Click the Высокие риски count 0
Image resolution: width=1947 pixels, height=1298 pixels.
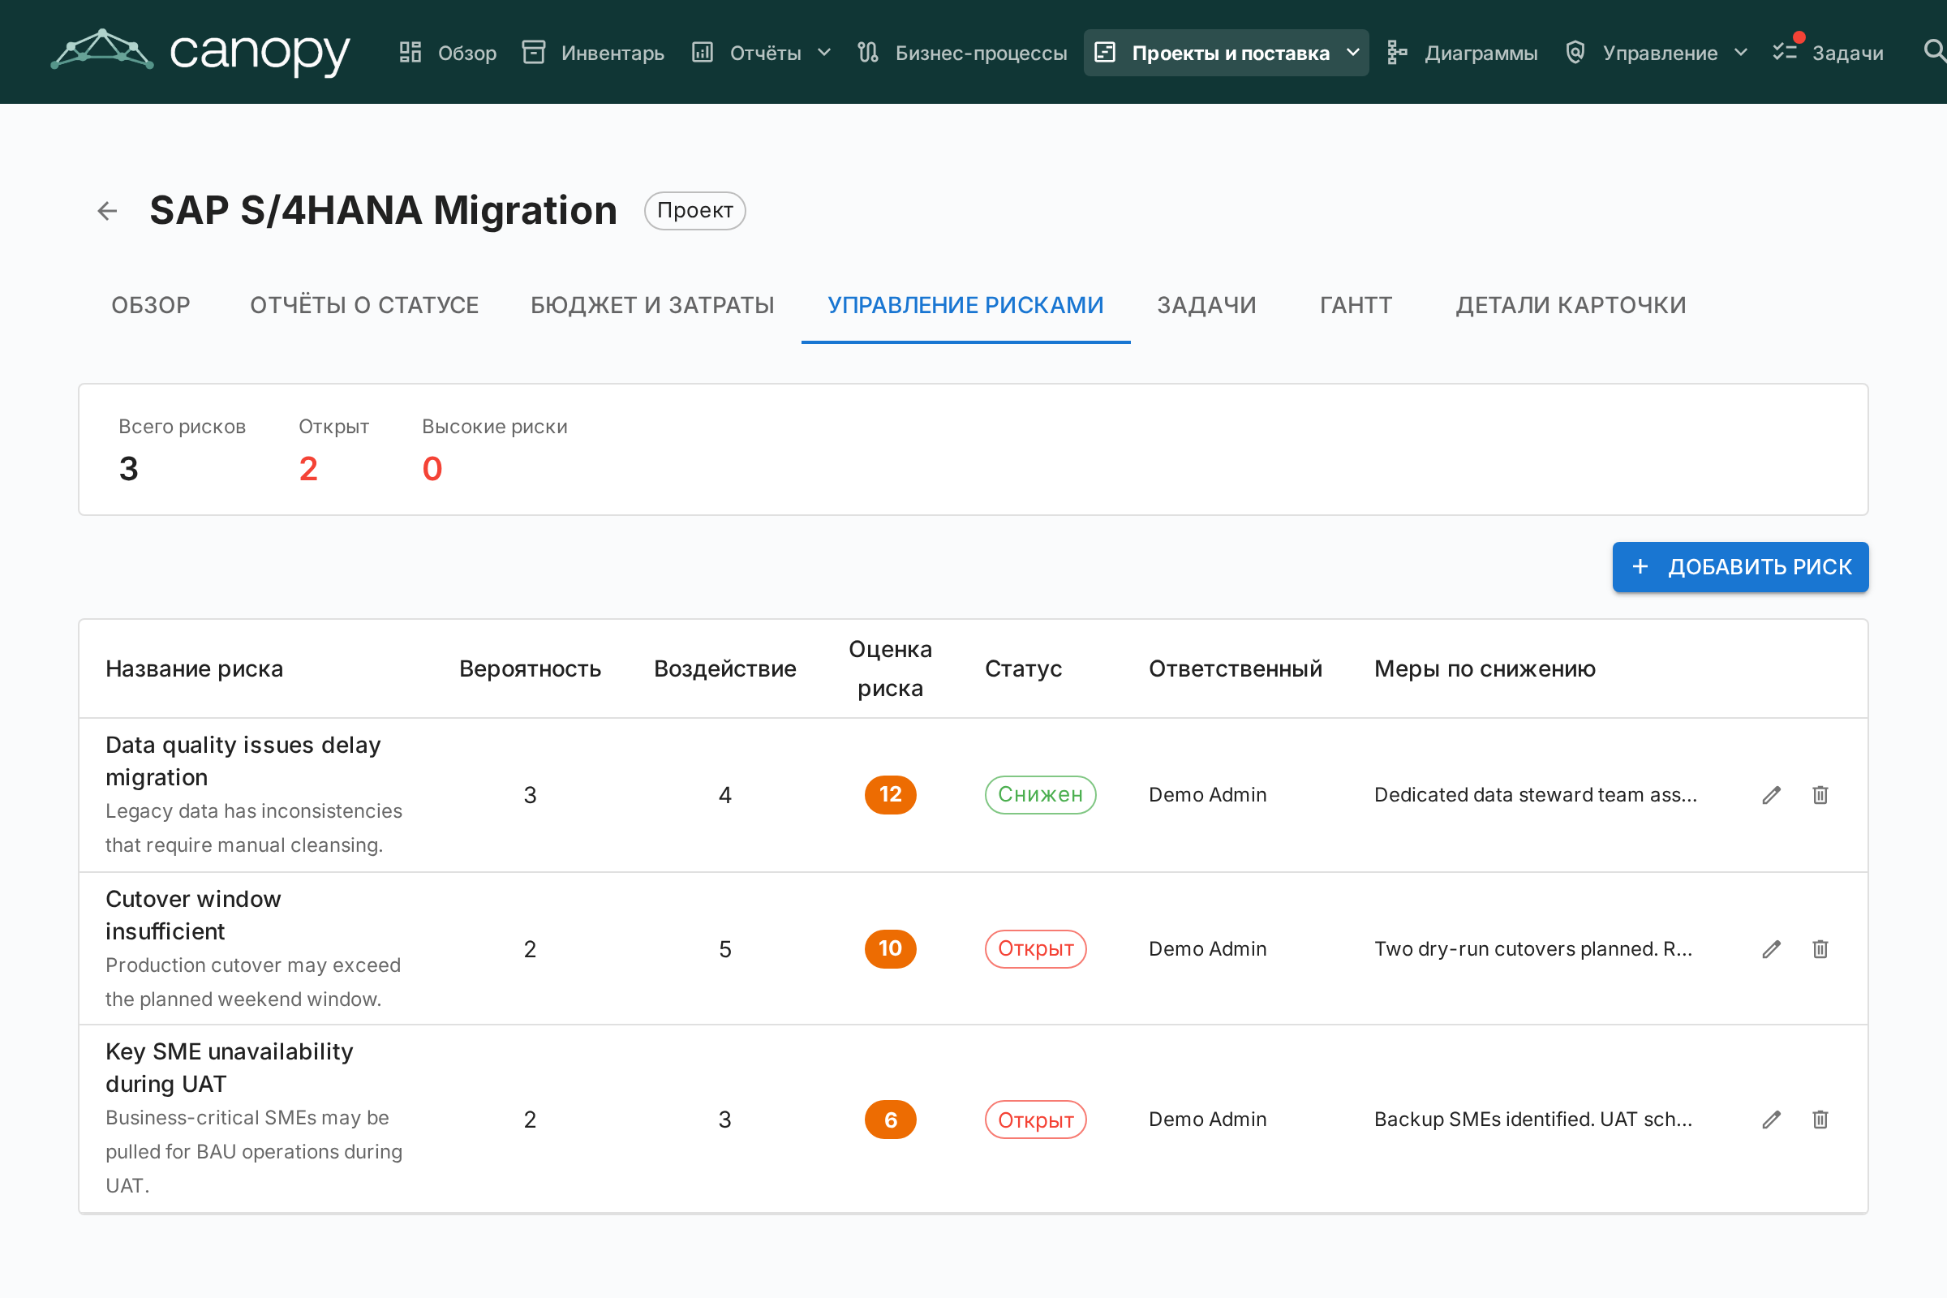(x=432, y=470)
